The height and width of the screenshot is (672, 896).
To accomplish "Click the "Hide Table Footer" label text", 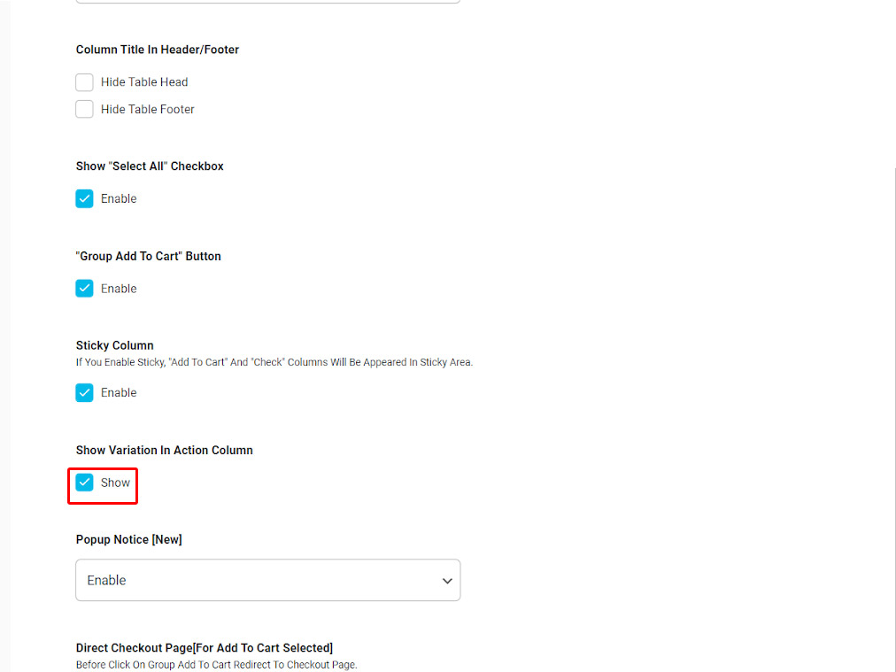I will [x=148, y=109].
